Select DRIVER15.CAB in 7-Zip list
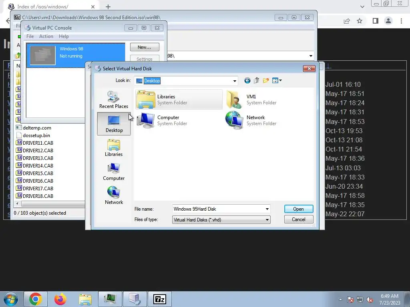 click(x=38, y=173)
